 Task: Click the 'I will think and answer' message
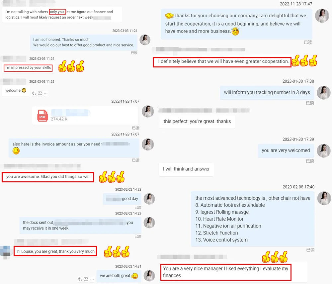click(186, 169)
